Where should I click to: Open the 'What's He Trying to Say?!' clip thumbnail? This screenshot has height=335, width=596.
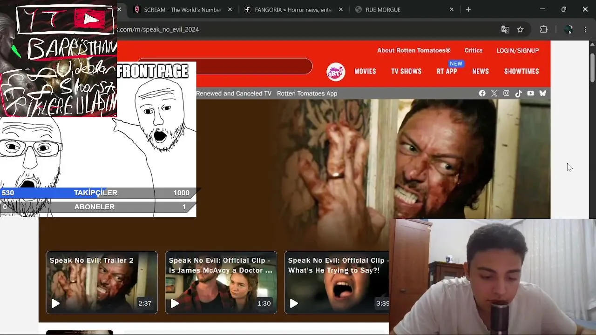pyautogui.click(x=337, y=282)
